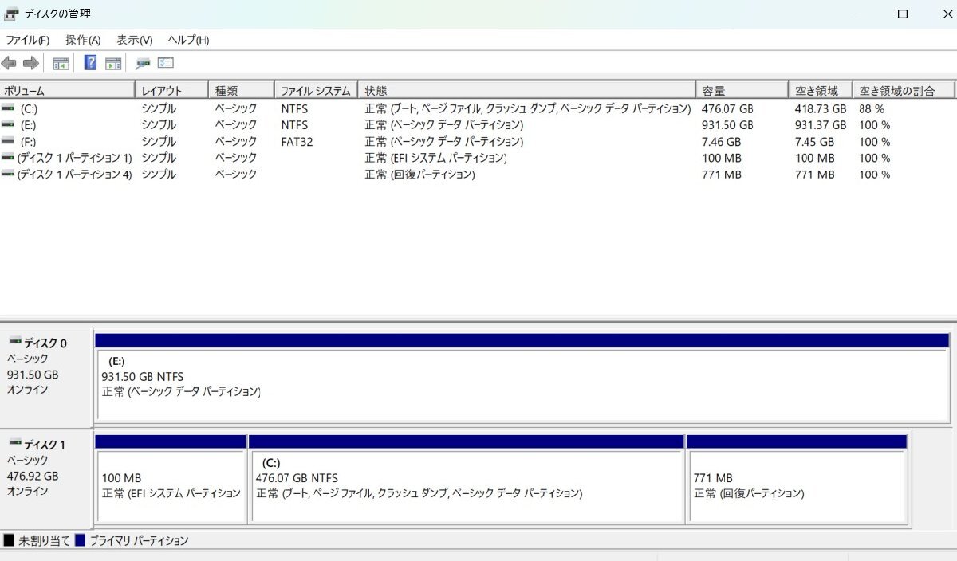Click オンライン status under ディスク 0
This screenshot has width=957, height=561.
pyautogui.click(x=28, y=390)
